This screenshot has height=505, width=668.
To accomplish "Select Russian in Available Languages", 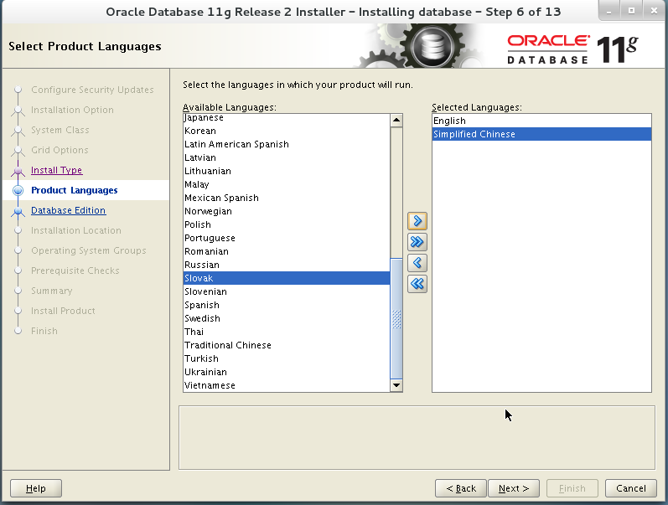I will (x=287, y=265).
